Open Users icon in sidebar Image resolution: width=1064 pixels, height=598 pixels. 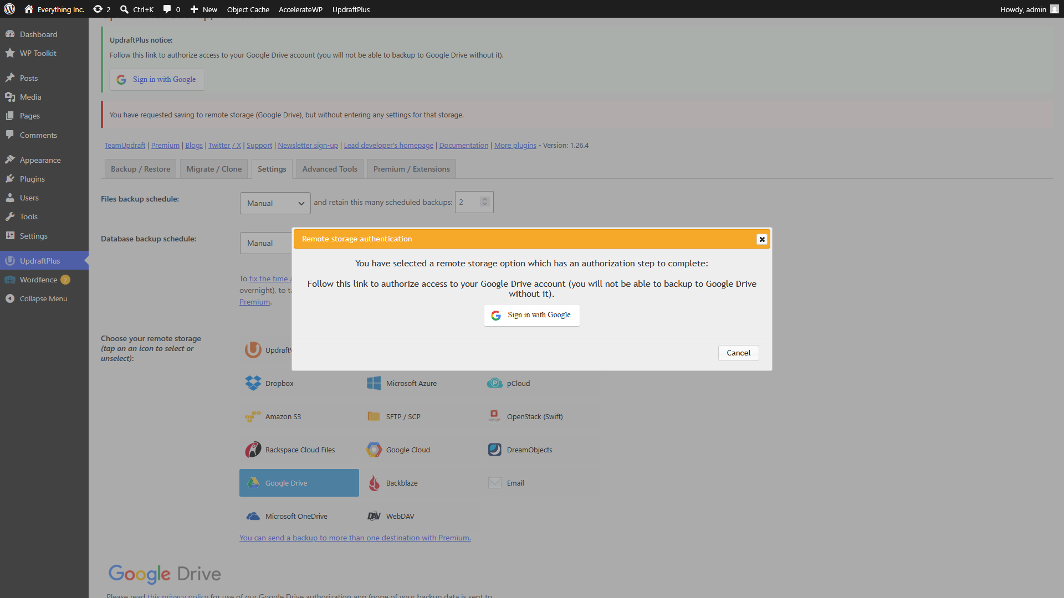coord(10,197)
